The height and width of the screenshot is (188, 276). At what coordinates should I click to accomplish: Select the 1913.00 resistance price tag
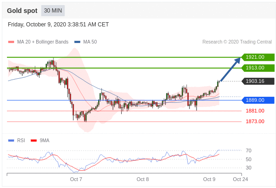pos(258,68)
